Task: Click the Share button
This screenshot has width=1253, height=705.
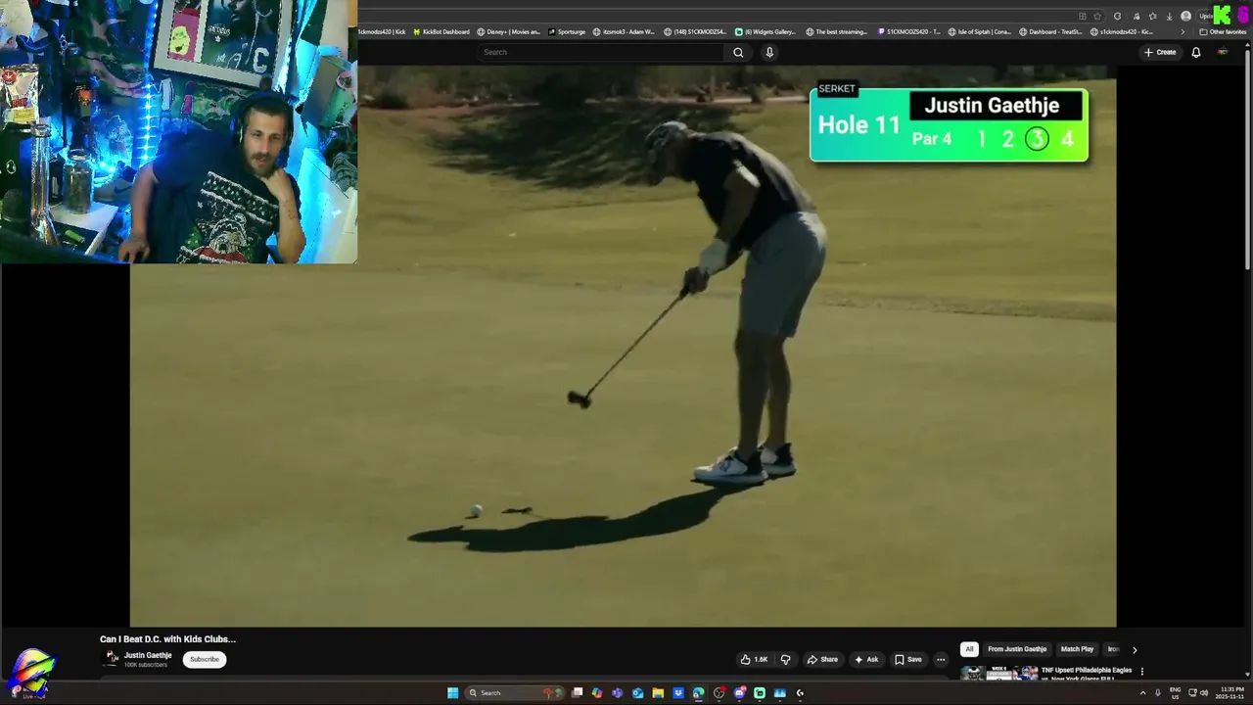Action: 822,659
